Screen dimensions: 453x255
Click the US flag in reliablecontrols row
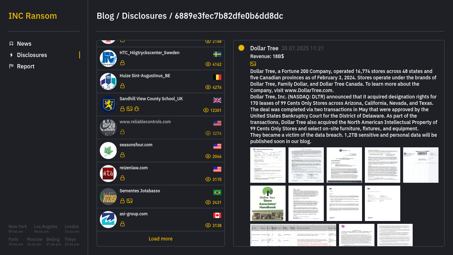(217, 123)
